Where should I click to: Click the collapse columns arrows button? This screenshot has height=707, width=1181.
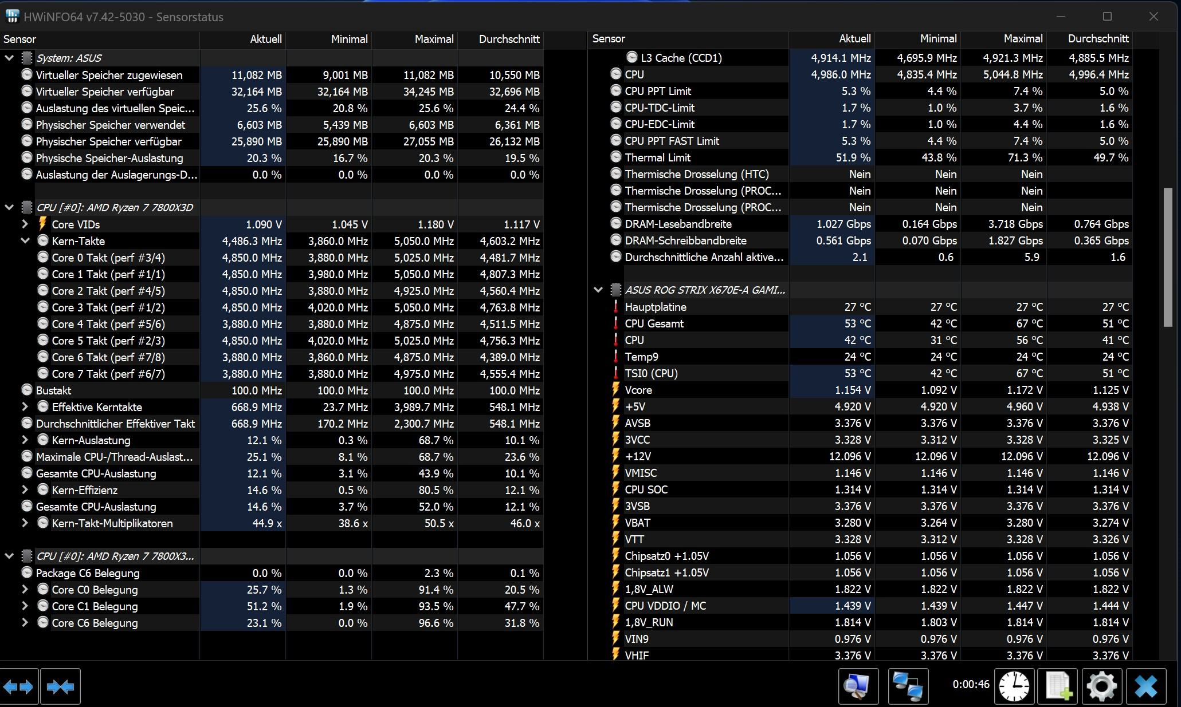click(x=61, y=686)
